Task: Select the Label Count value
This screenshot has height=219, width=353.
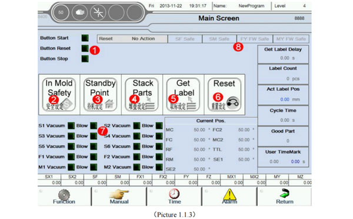Action: click(x=288, y=79)
